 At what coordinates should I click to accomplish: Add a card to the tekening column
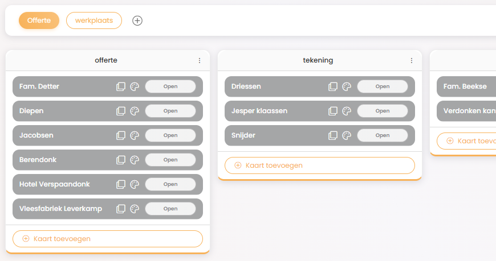320,165
